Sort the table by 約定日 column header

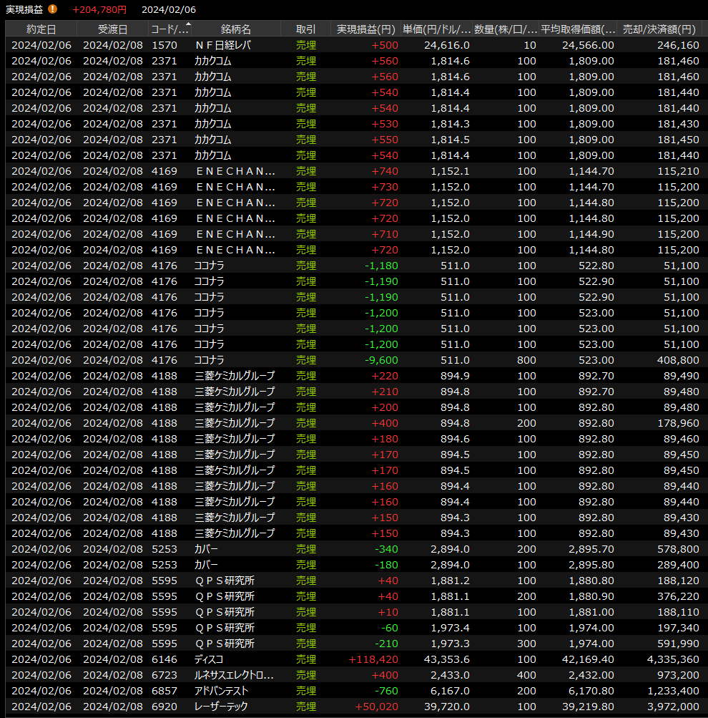[x=41, y=29]
